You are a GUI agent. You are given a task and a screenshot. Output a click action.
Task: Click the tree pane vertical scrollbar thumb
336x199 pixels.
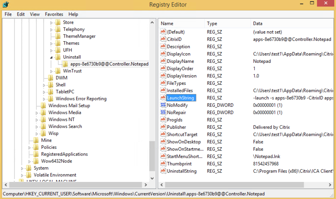click(x=152, y=156)
